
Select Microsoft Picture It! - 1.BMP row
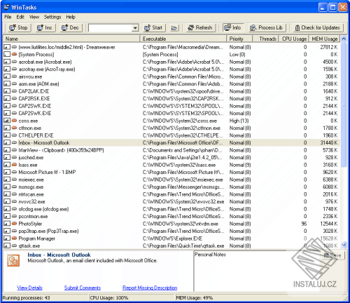(x=171, y=173)
